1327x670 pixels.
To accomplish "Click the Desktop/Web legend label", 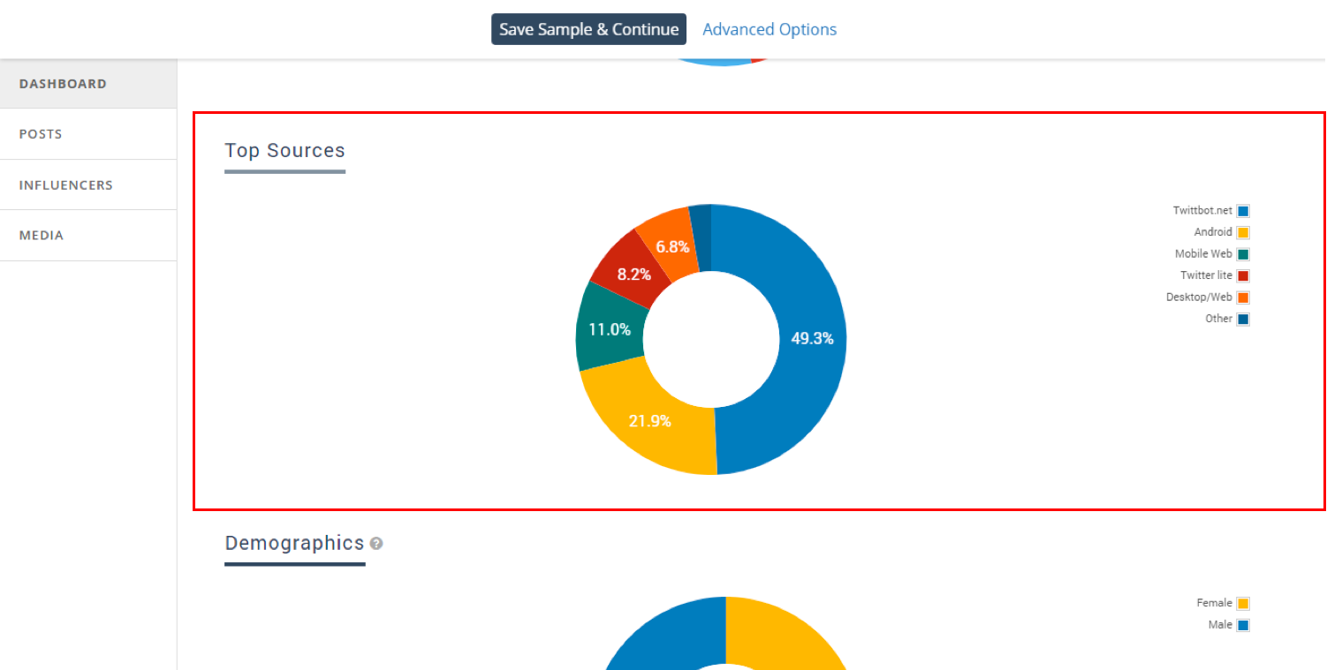I will point(1199,297).
